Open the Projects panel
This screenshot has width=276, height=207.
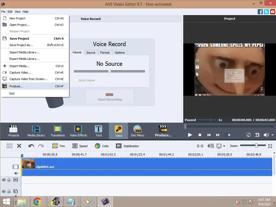pos(13,131)
